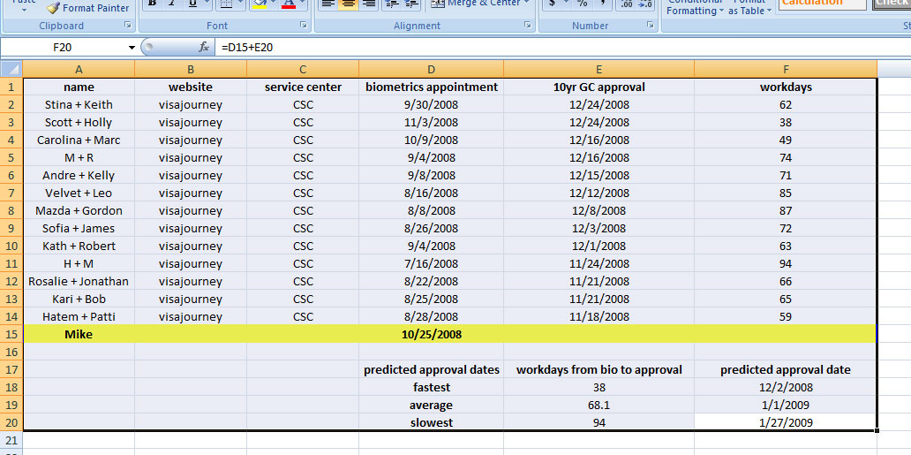Select the 'Hatem + Patti' cell
The width and height of the screenshot is (911, 455).
(79, 316)
